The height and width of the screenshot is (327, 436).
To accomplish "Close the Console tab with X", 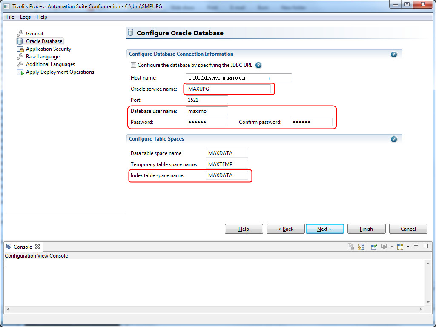I will 37,247.
